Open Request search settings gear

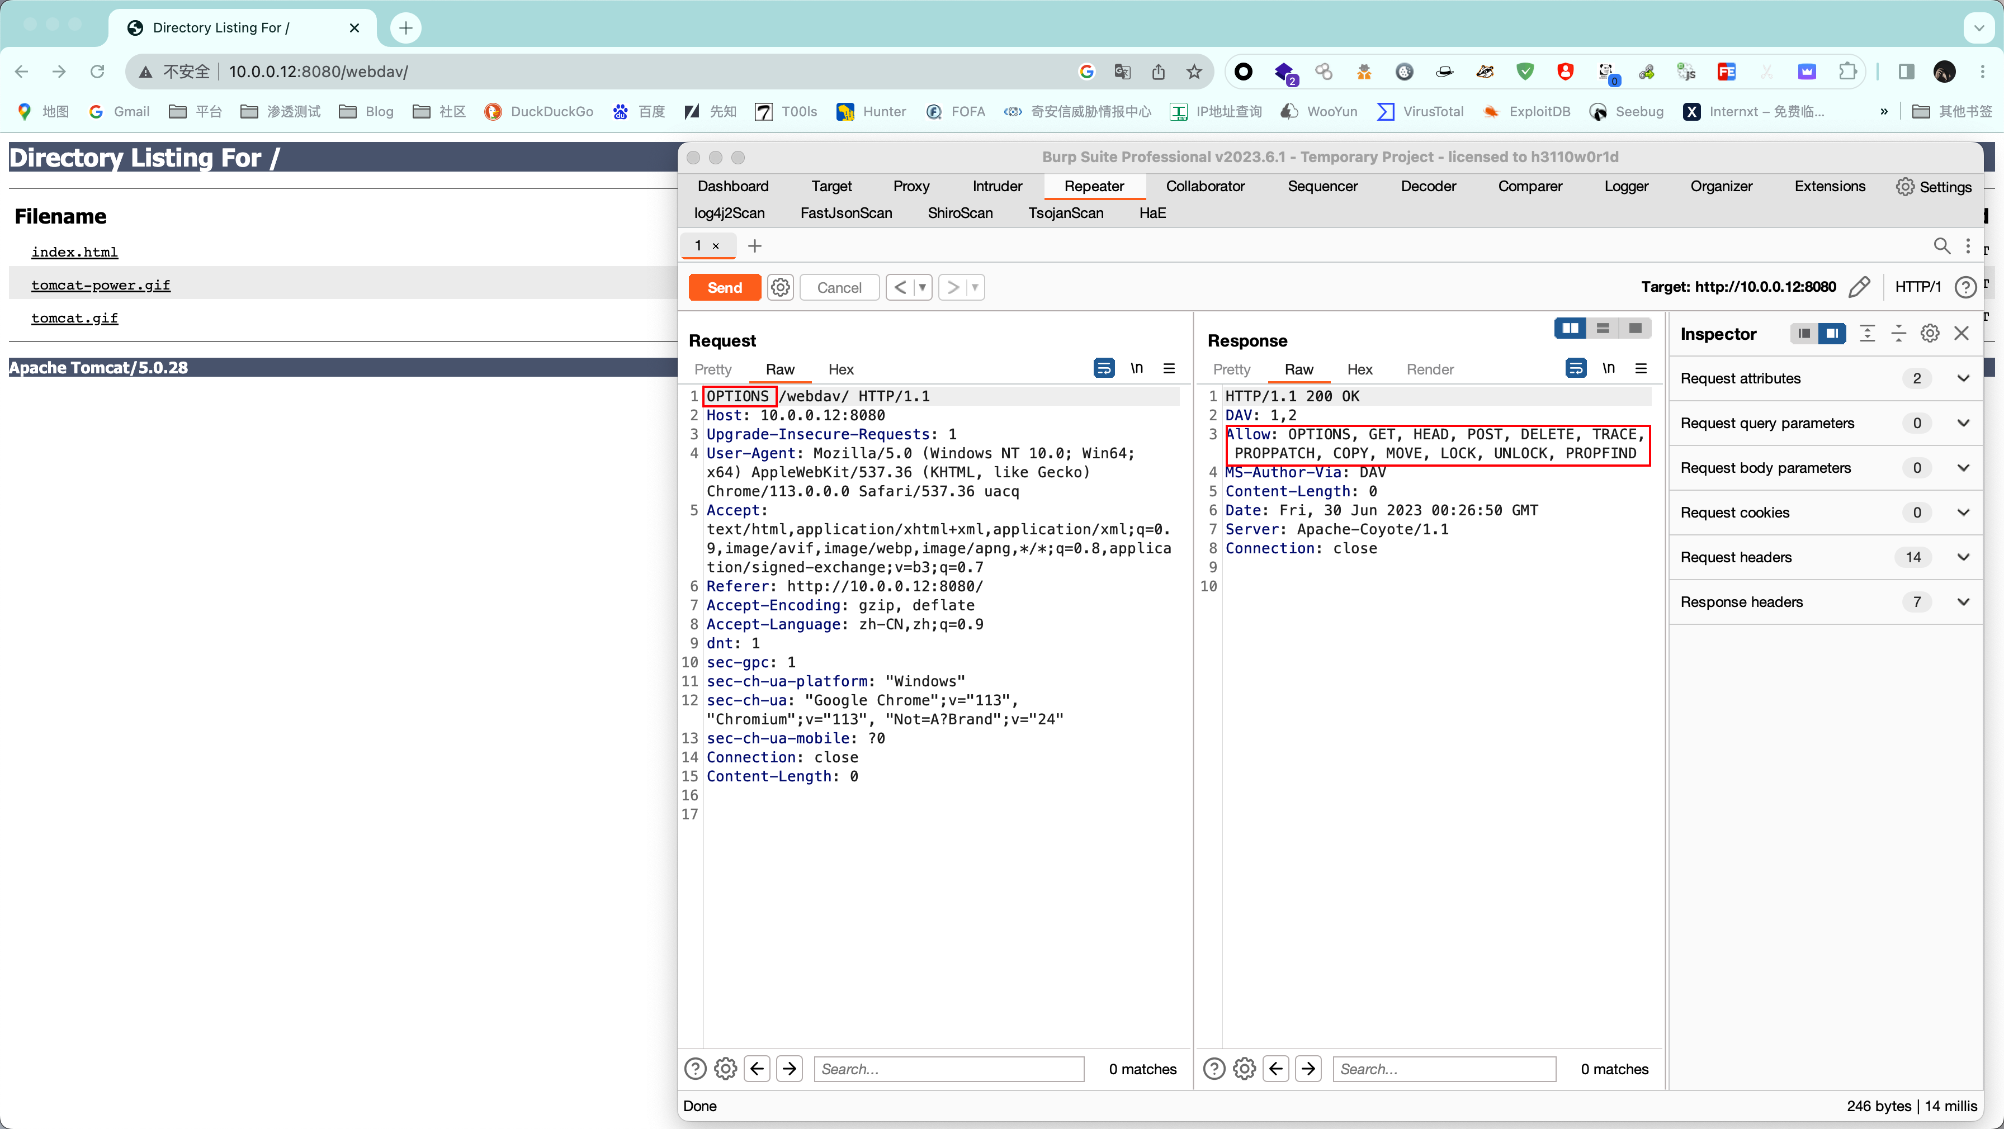coord(726,1069)
